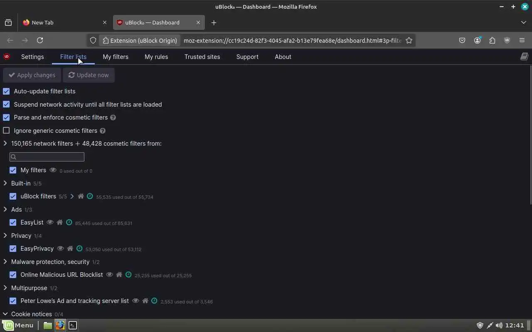Image resolution: width=532 pixels, height=332 pixels.
Task: Uncheck the My filters list checkbox
Action: point(13,170)
